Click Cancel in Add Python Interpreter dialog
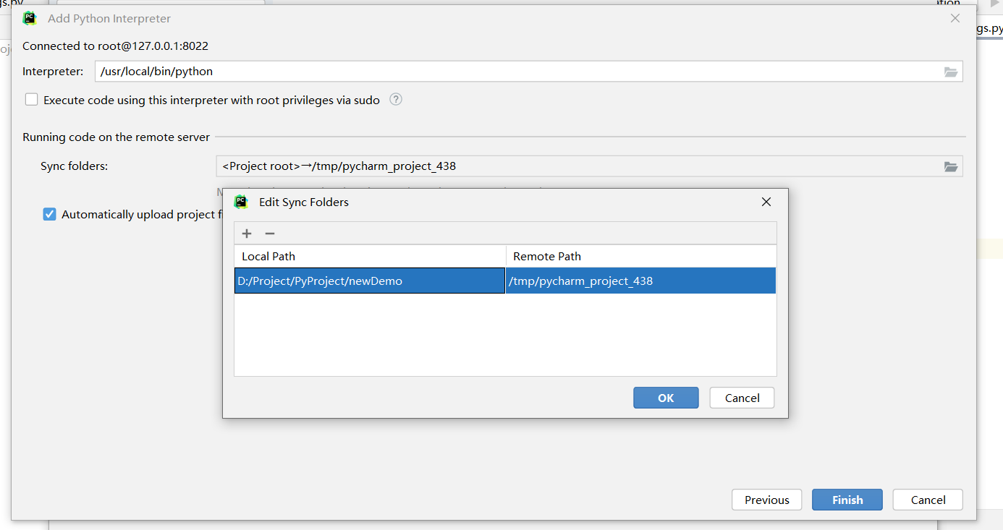Image resolution: width=1003 pixels, height=530 pixels. (928, 500)
